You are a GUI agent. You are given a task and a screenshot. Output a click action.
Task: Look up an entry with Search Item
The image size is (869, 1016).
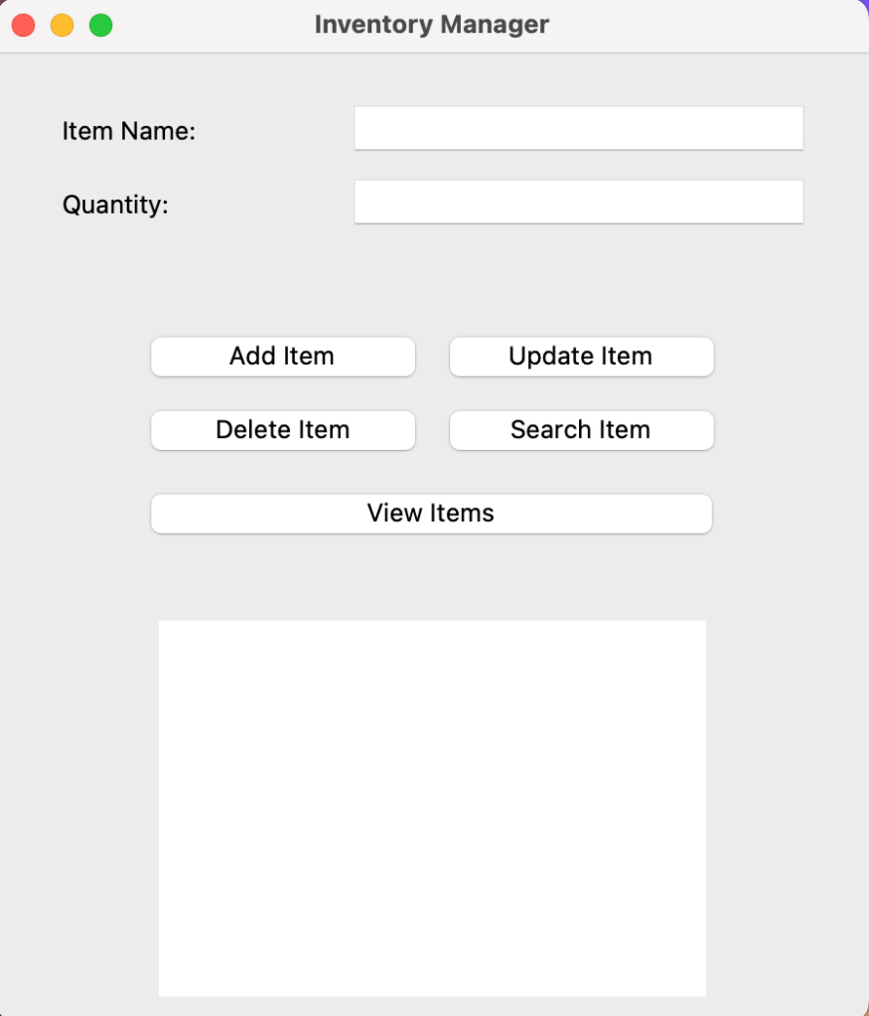click(581, 430)
